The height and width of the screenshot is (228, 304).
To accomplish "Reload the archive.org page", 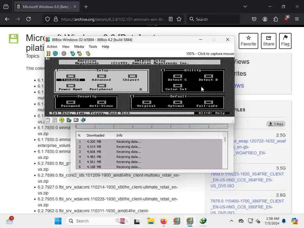I will [x=28, y=19].
